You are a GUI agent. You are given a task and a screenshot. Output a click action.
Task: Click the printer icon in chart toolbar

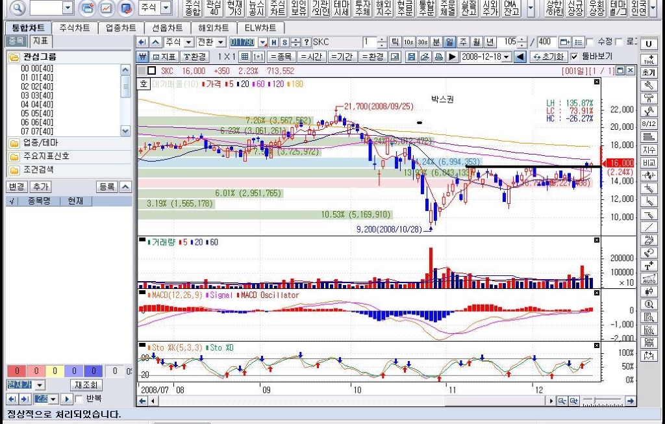click(x=438, y=56)
